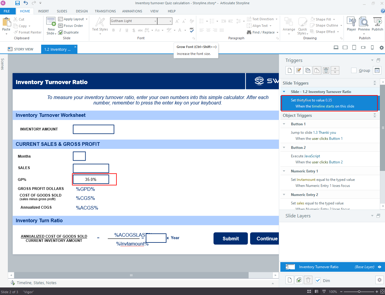This screenshot has width=385, height=295.
Task: Click the zoom slider handle in status bar
Action: 359,292
